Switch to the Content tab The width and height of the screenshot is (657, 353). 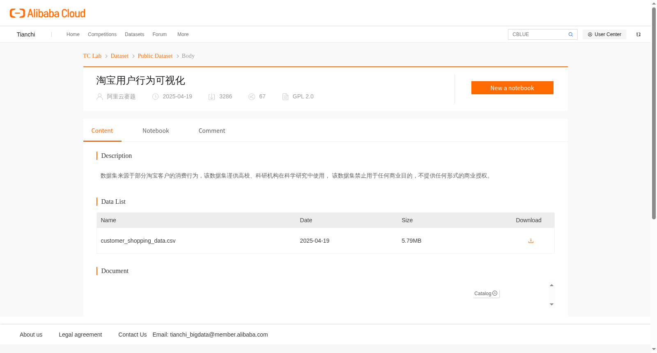(102, 131)
